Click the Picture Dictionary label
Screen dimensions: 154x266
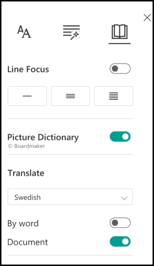pos(43,137)
